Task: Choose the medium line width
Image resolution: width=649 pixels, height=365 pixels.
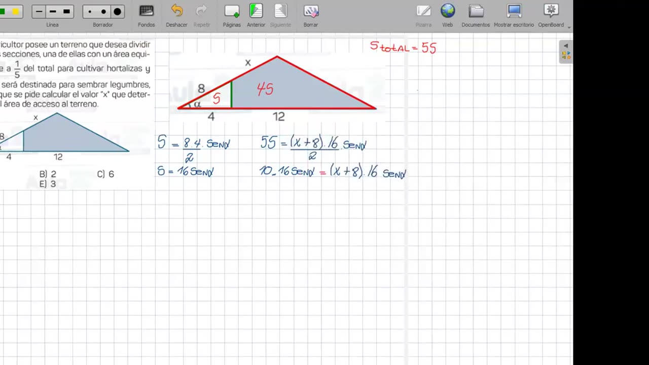Action: tap(53, 11)
